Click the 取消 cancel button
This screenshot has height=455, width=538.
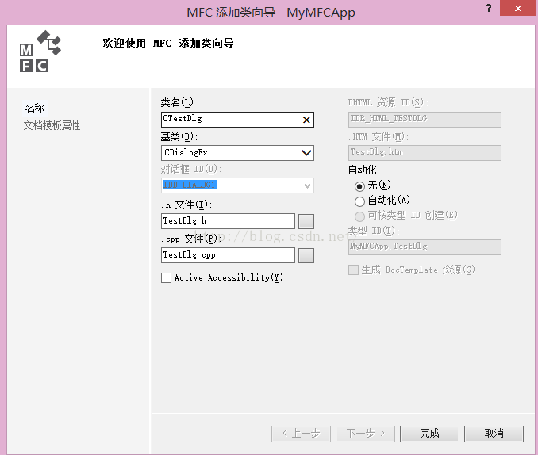point(494,434)
